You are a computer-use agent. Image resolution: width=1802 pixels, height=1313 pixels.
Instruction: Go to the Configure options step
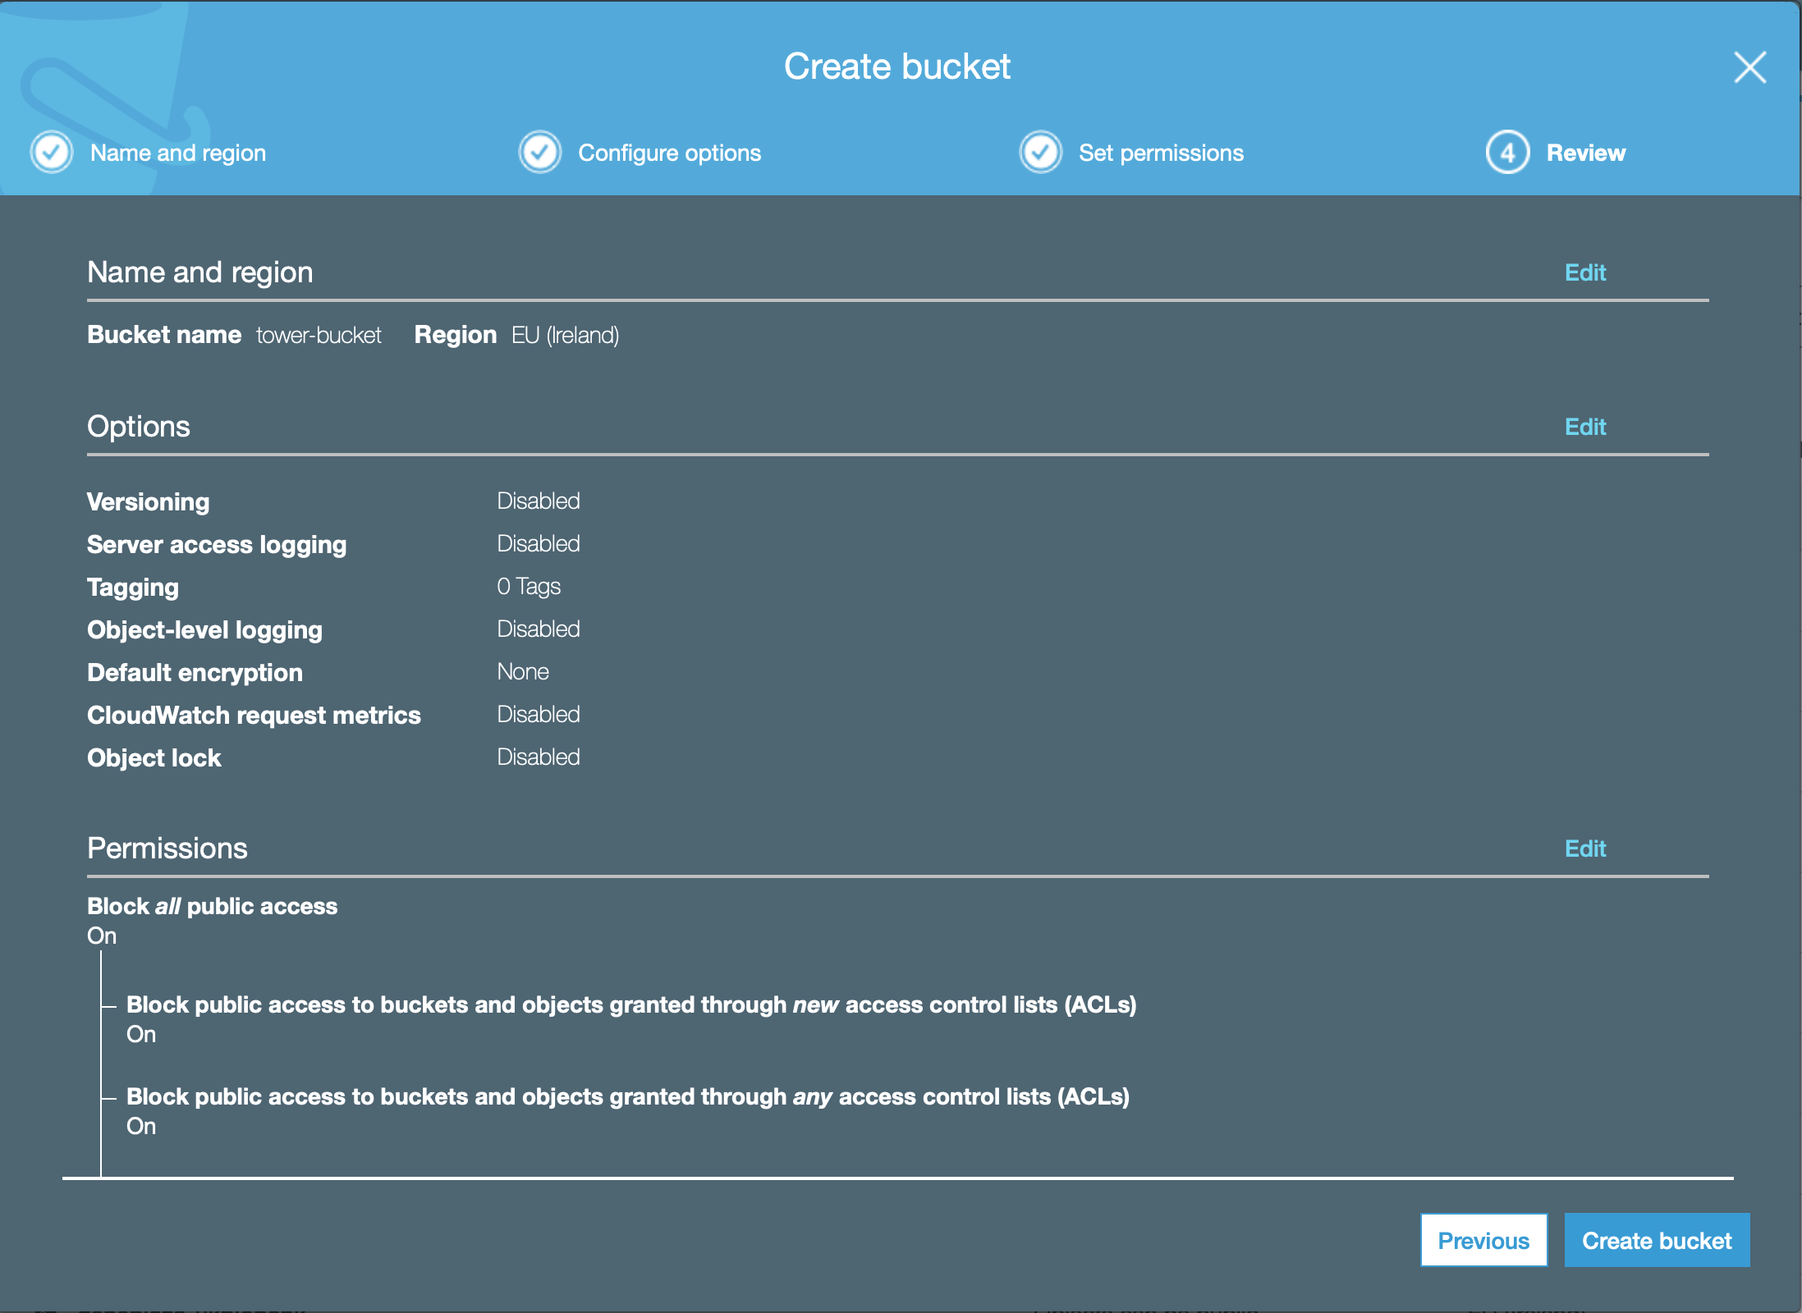point(669,153)
